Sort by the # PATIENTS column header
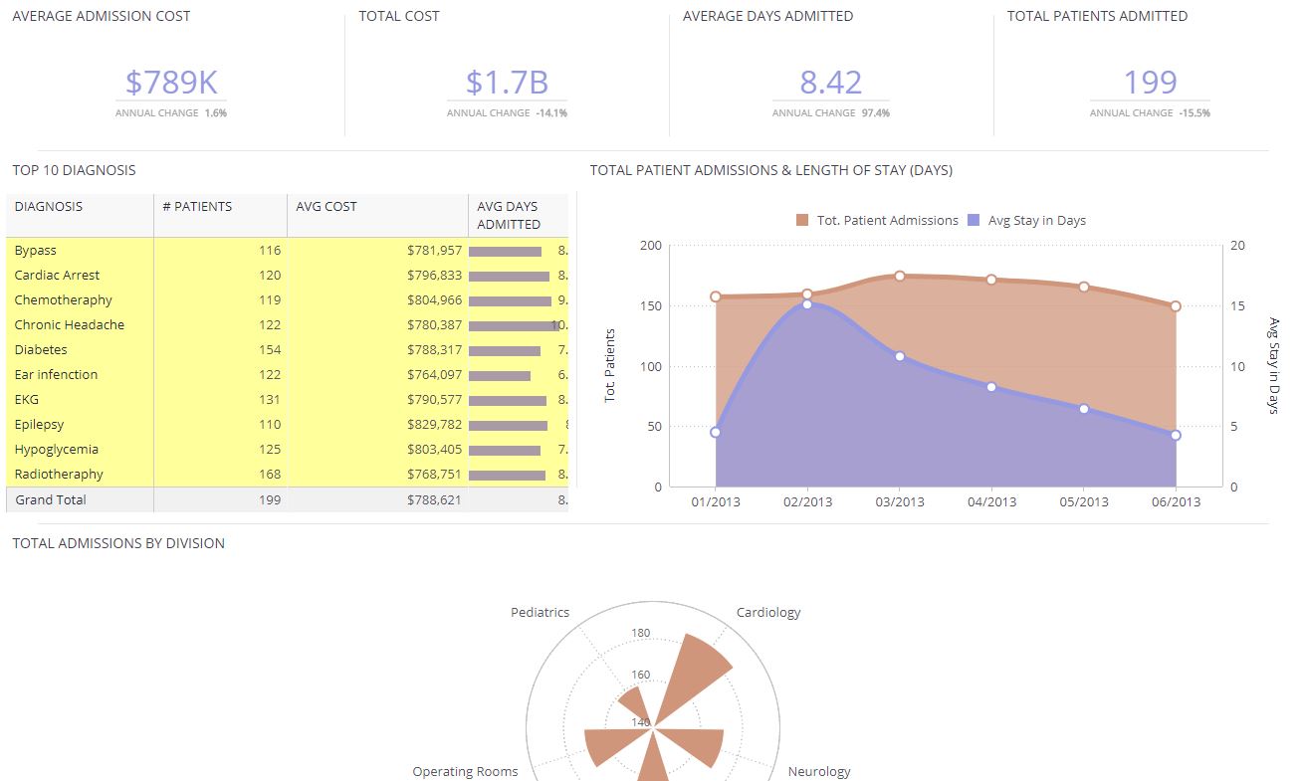 pos(199,206)
